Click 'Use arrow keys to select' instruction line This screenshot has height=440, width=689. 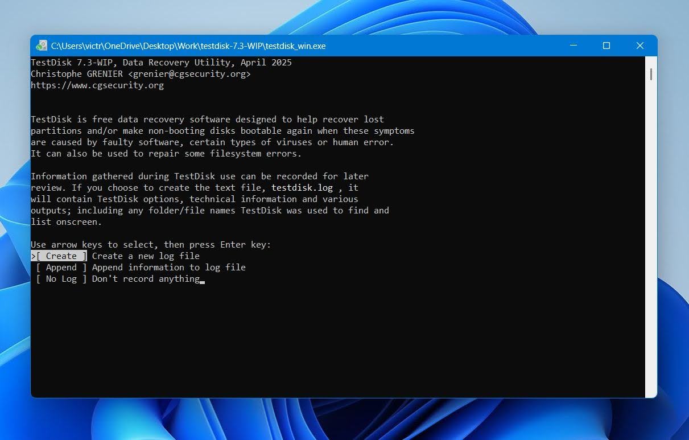151,245
